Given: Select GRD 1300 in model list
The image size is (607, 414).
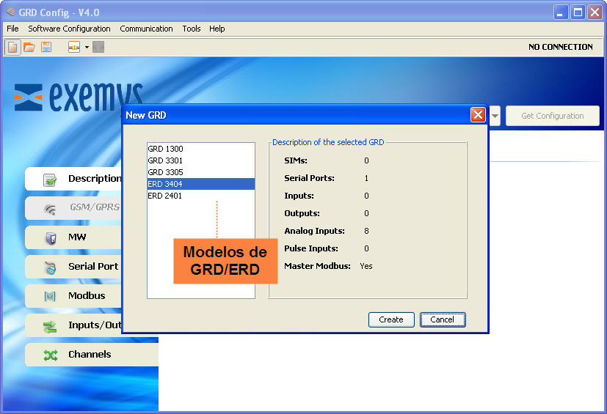Looking at the screenshot, I should coord(166,149).
